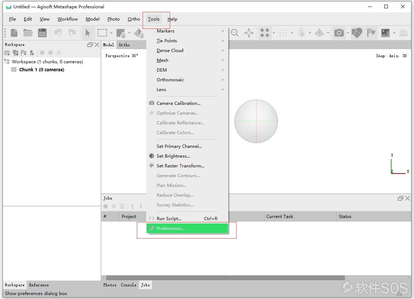Save the project with the floppy icon
Screen dimensions: 414x299
coord(42,33)
